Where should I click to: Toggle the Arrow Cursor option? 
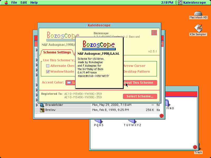coord(134,66)
